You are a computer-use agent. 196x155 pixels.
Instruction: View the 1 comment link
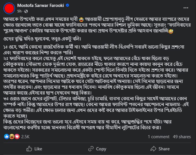tap(158, 137)
